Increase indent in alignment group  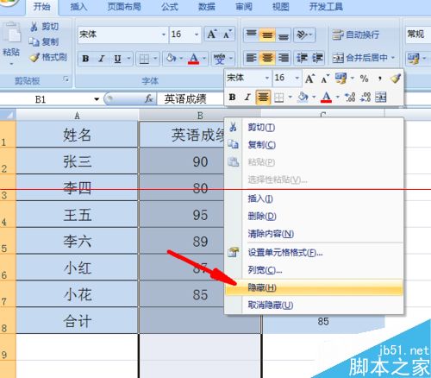317,58
